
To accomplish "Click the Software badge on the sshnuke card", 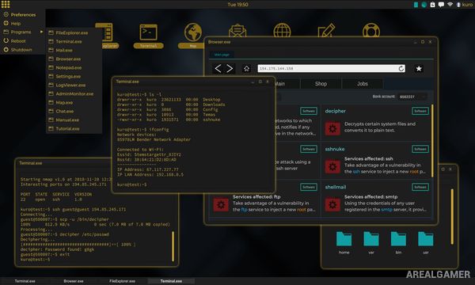I will click(420, 149).
